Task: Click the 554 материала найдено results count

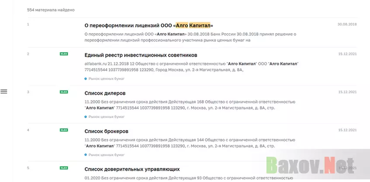Action: [x=51, y=10]
